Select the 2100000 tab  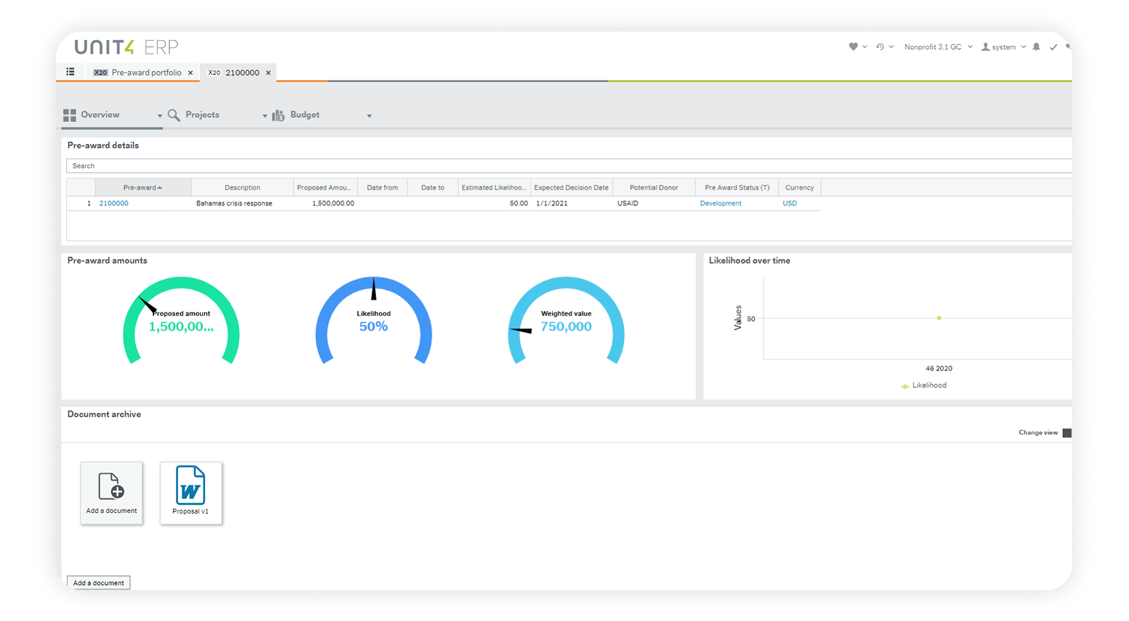(238, 72)
